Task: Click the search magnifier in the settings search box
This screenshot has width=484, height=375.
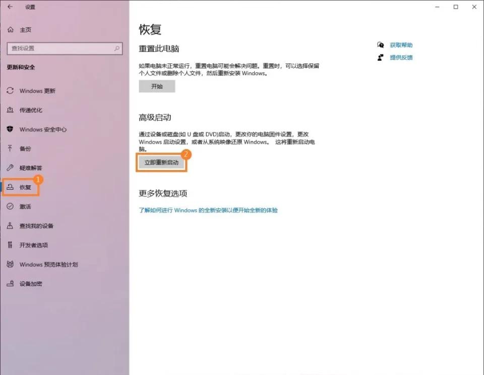Action: pyautogui.click(x=115, y=48)
